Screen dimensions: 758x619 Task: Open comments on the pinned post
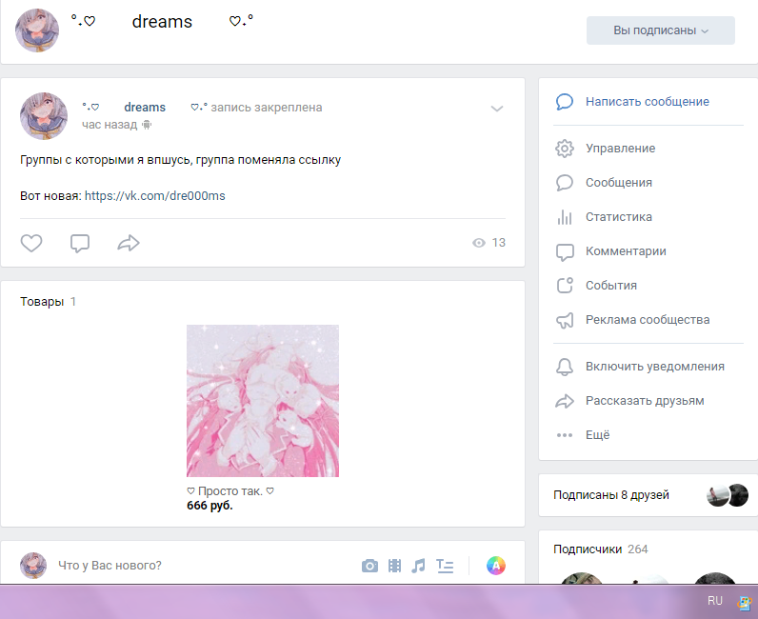(80, 243)
